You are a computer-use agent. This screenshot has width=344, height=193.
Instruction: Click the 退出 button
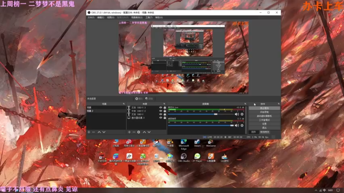click(264, 128)
